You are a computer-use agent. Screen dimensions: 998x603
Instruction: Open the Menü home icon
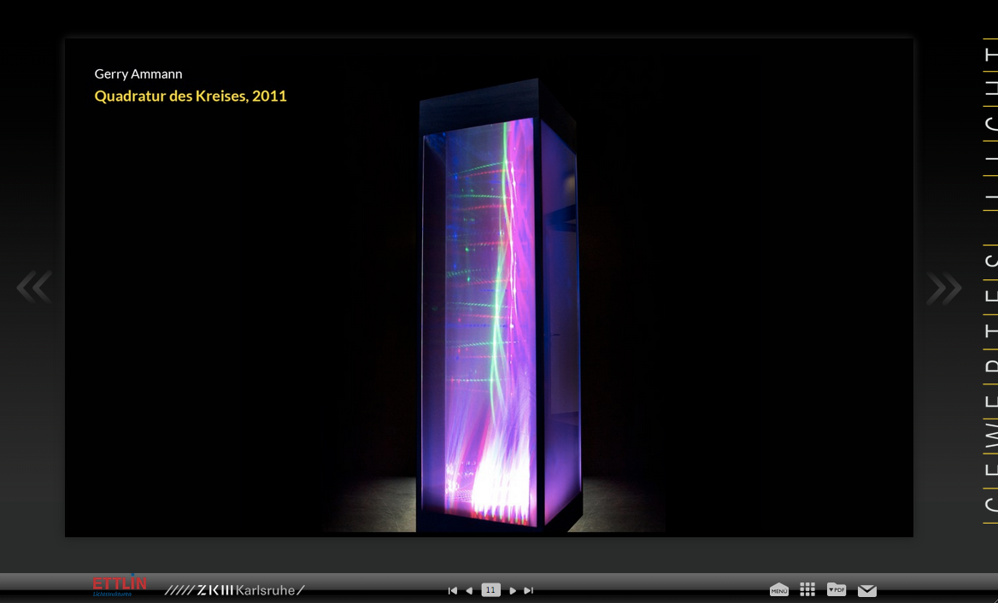[779, 589]
